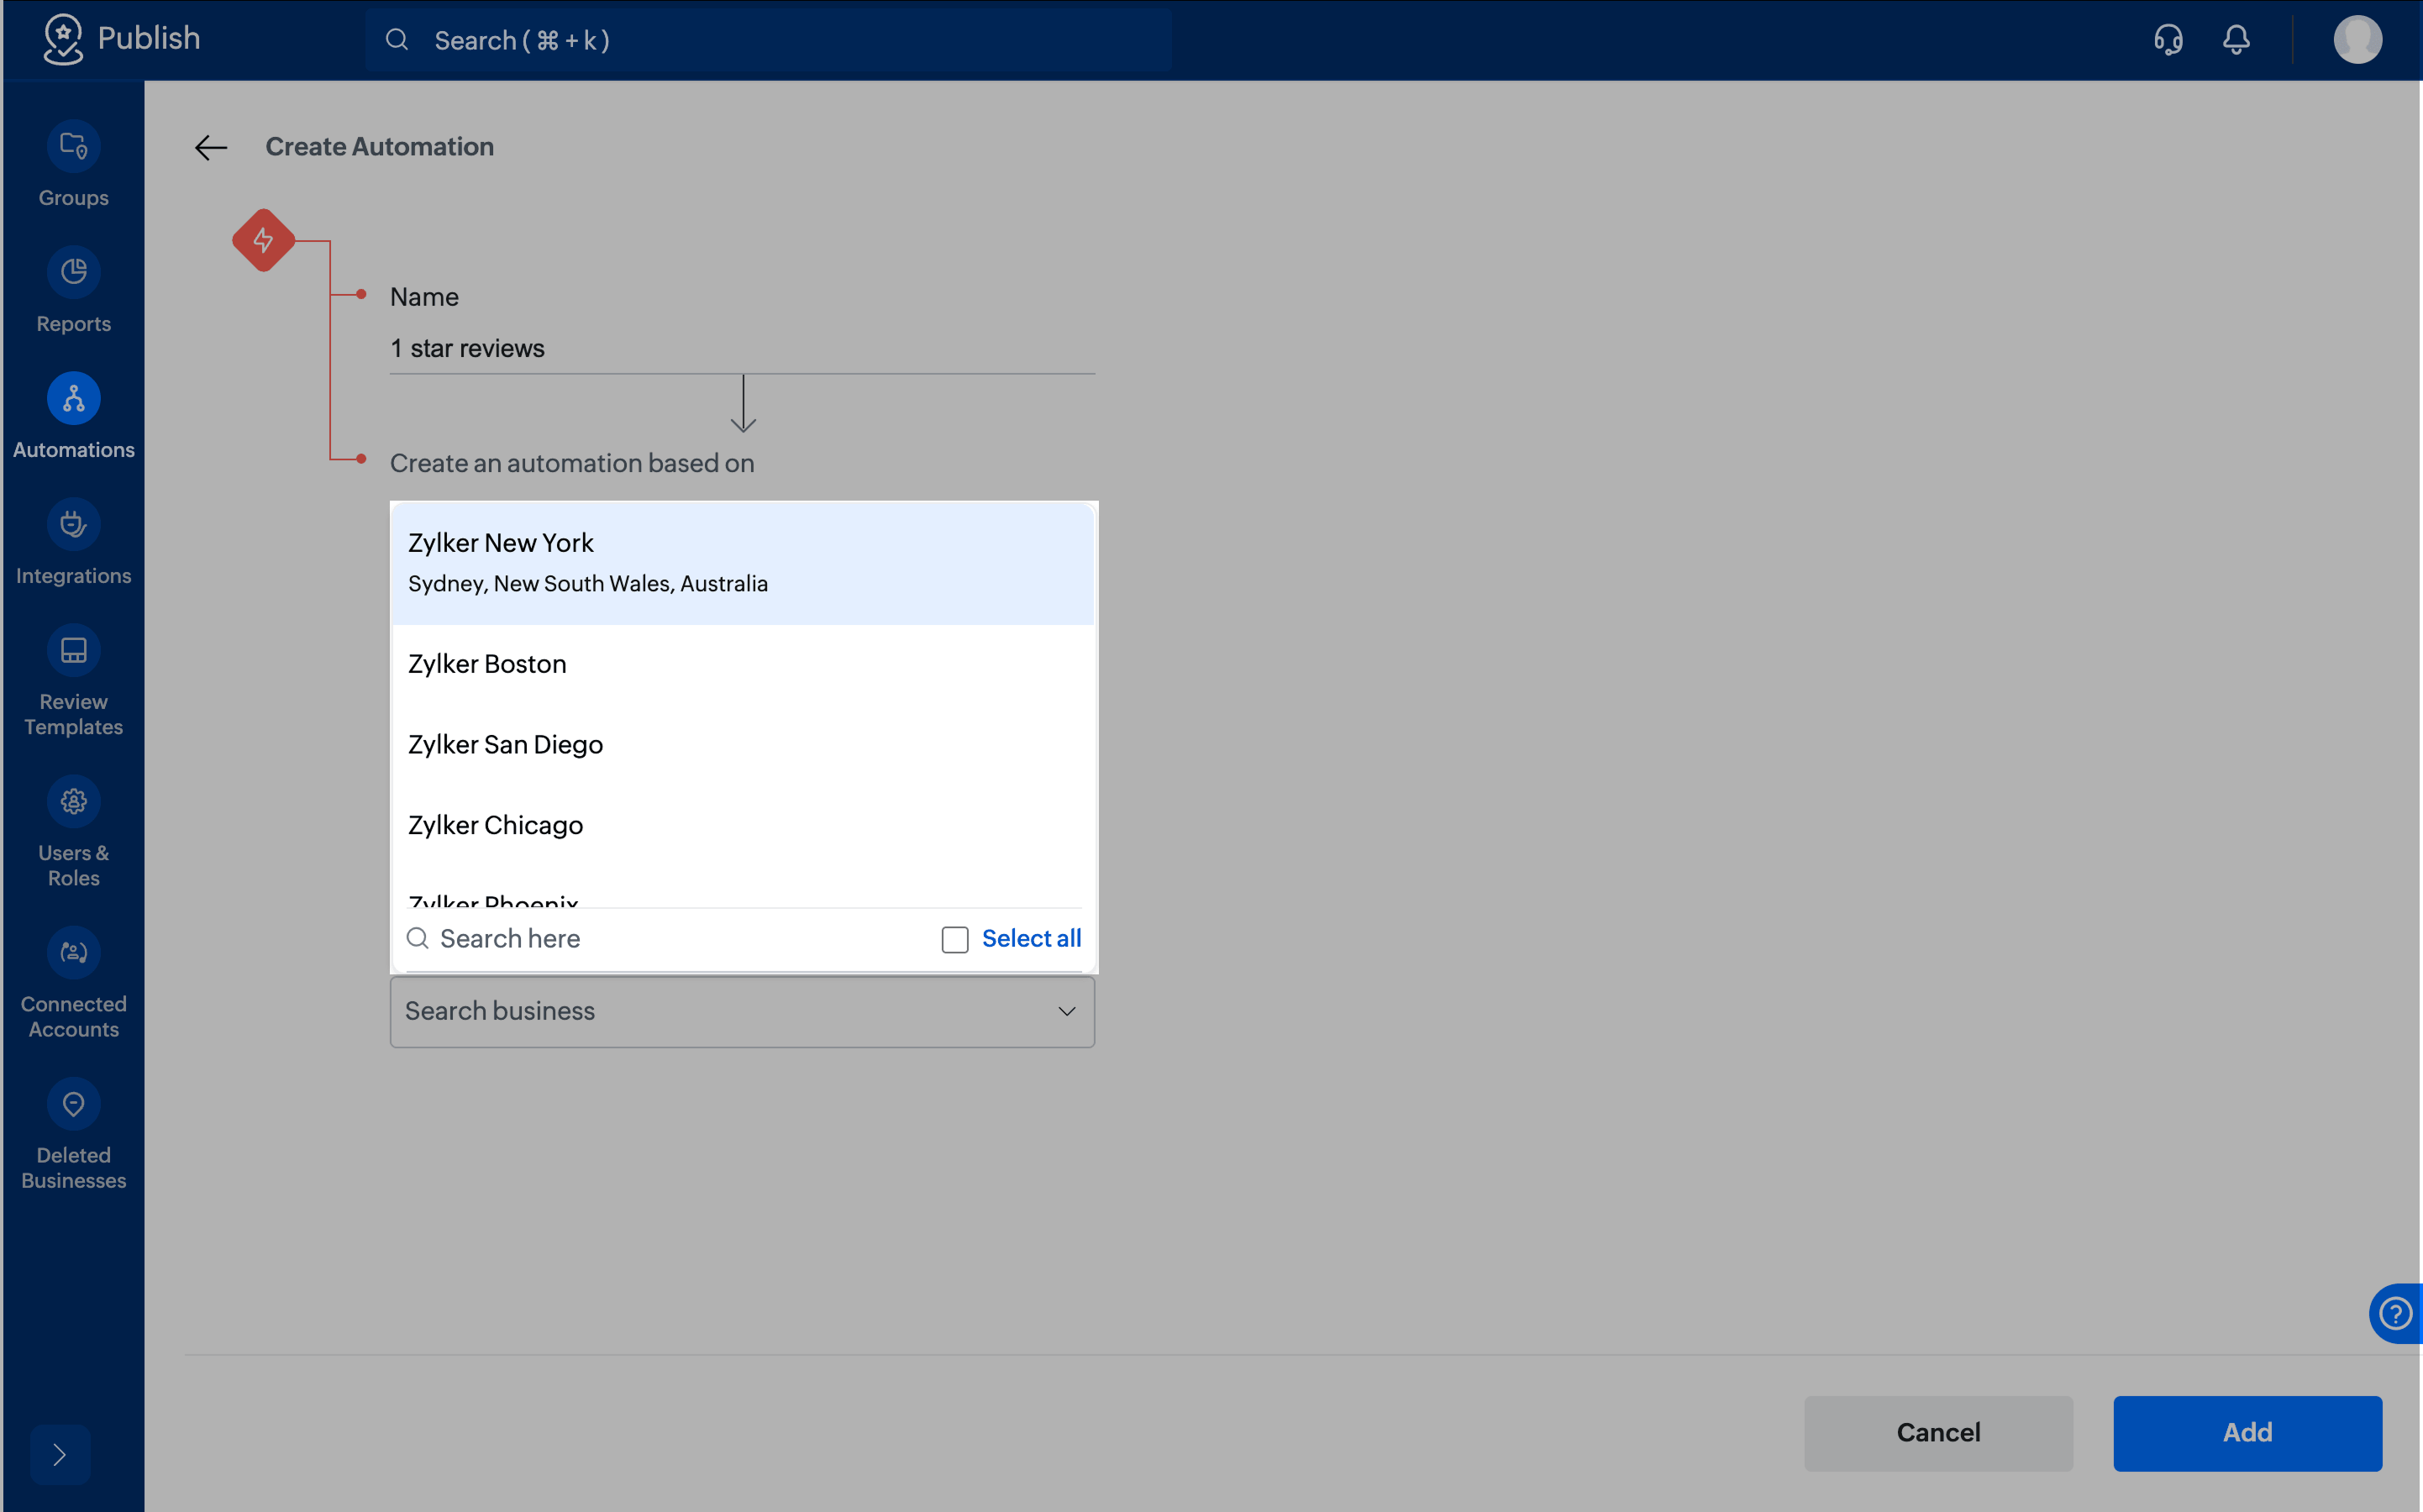
Task: Click the blue help question-mark icon
Action: click(x=2396, y=1313)
